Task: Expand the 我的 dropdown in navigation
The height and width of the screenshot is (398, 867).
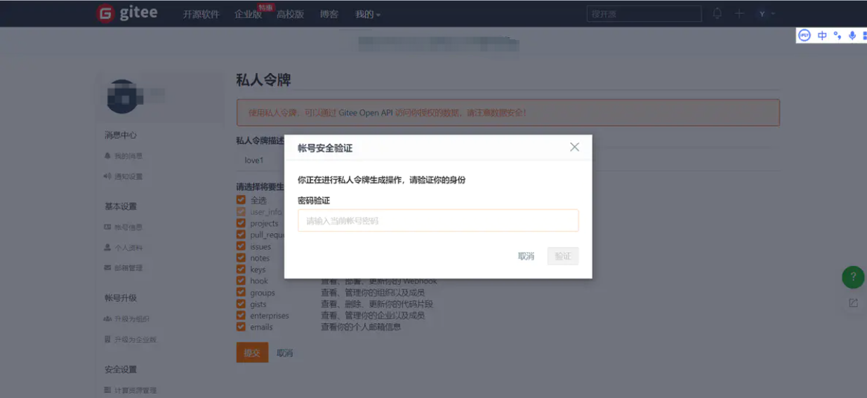Action: (x=368, y=14)
